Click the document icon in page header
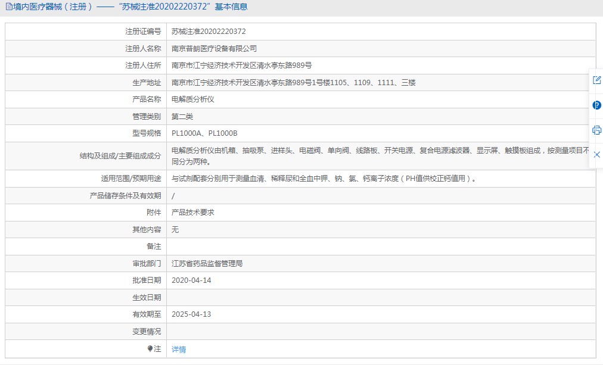Image resolution: width=603 pixels, height=365 pixels. 8,7
